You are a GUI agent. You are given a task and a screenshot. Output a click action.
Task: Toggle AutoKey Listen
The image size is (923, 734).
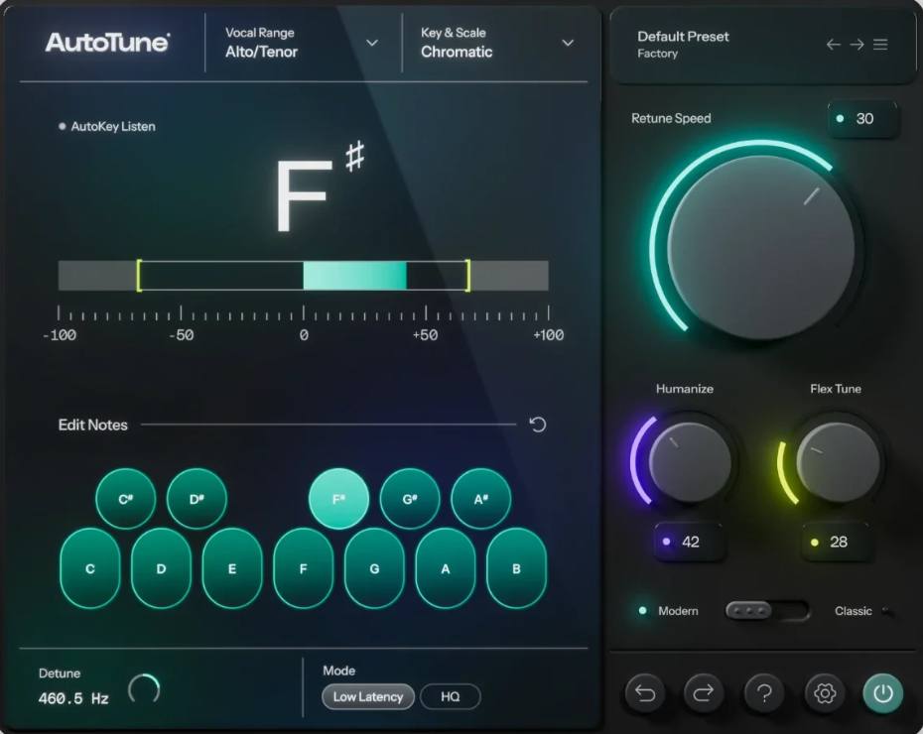(x=107, y=126)
